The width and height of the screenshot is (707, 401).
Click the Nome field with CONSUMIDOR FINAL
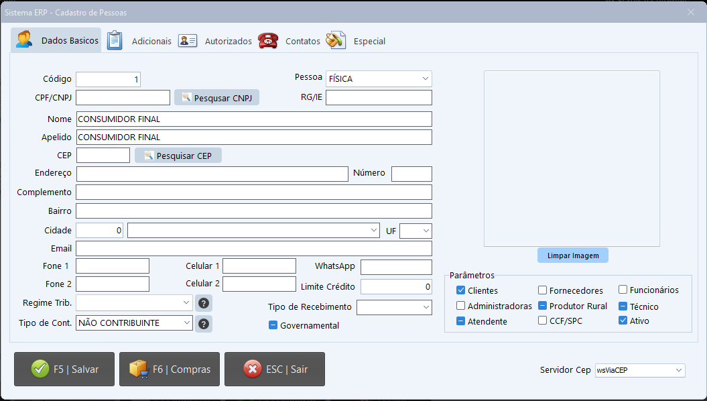(254, 119)
